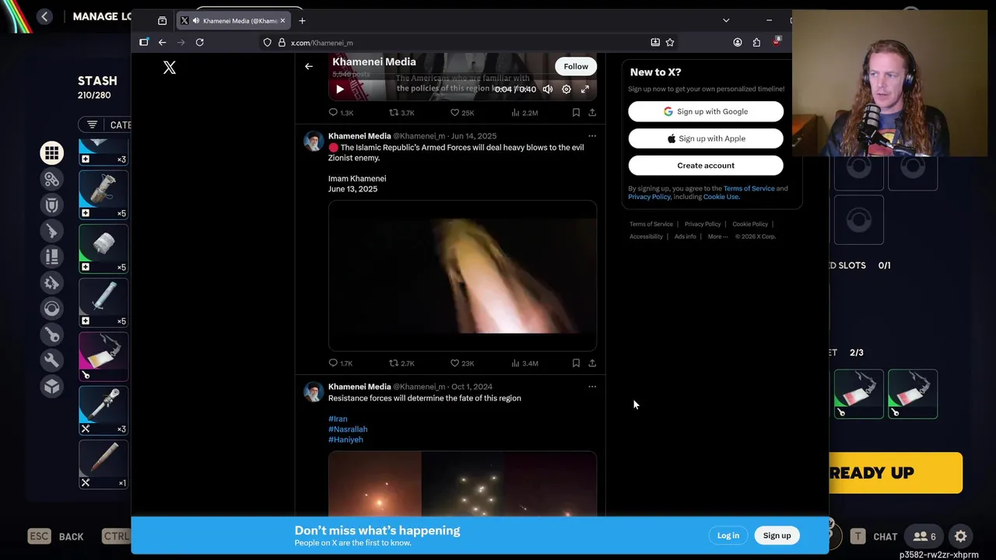
Task: Expand the More ··· footer menu
Action: [718, 236]
